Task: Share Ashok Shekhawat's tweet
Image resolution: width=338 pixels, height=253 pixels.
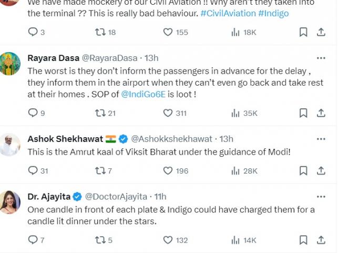Action: point(321,170)
